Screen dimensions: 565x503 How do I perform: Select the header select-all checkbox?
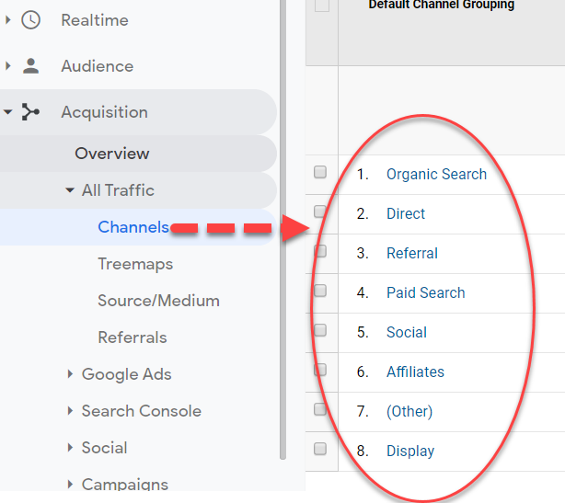pyautogui.click(x=322, y=6)
